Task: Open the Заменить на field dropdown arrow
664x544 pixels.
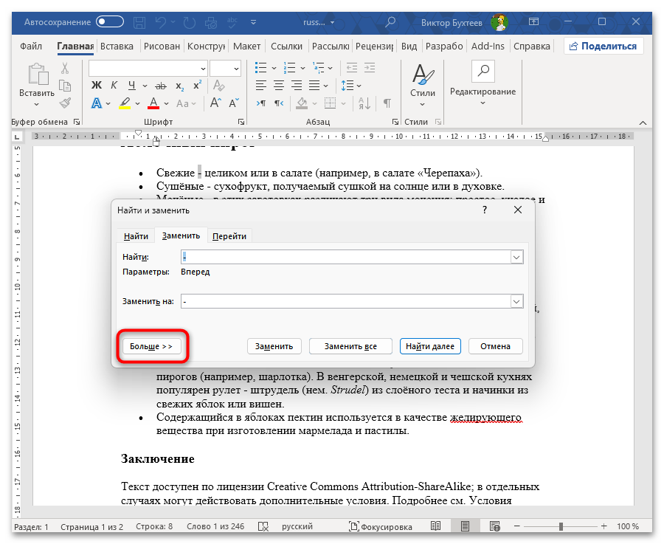Action: pos(516,301)
